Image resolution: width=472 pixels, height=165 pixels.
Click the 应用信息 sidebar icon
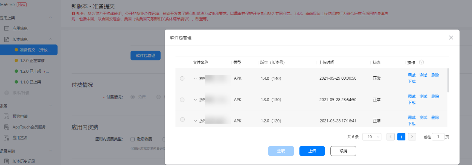pos(6,29)
